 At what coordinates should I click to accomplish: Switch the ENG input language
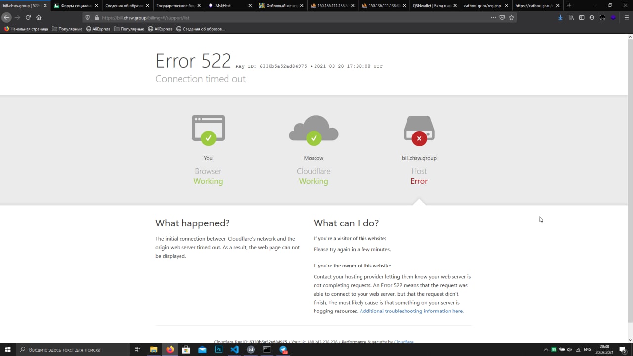point(588,350)
